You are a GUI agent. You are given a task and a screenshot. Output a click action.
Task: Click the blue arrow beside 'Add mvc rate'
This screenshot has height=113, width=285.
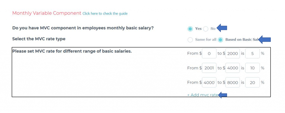tap(223, 95)
